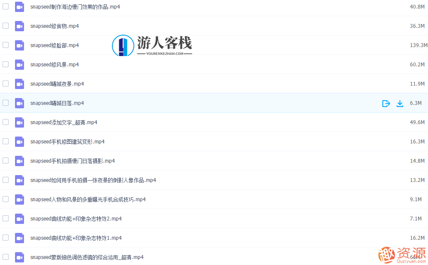The width and height of the screenshot is (428, 265).
Task: Click the download icon on snapseed曦城日落.mp4 row
Action: 400,103
